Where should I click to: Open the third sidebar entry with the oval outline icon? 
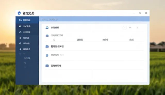27,32
